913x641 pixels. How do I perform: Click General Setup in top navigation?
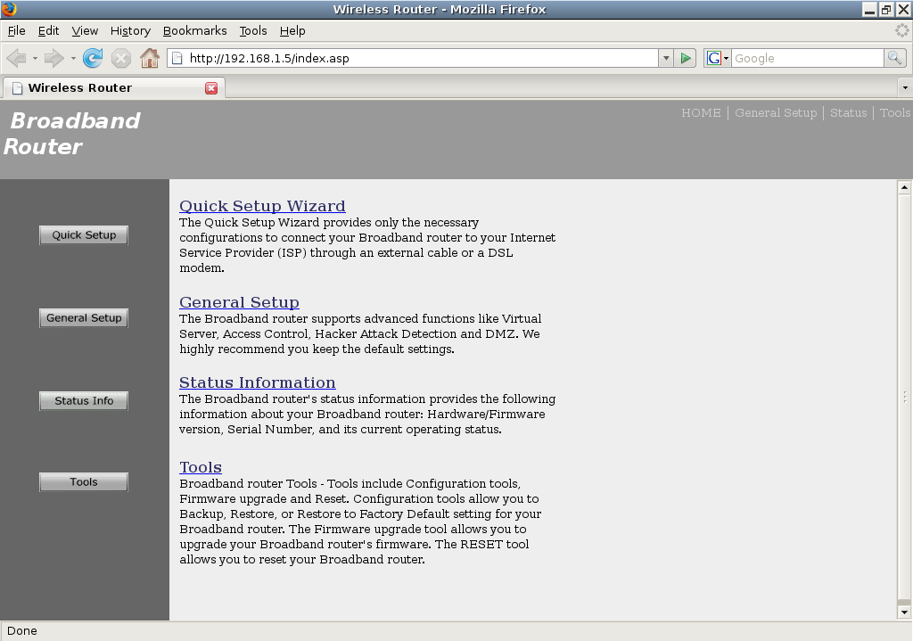click(x=776, y=113)
